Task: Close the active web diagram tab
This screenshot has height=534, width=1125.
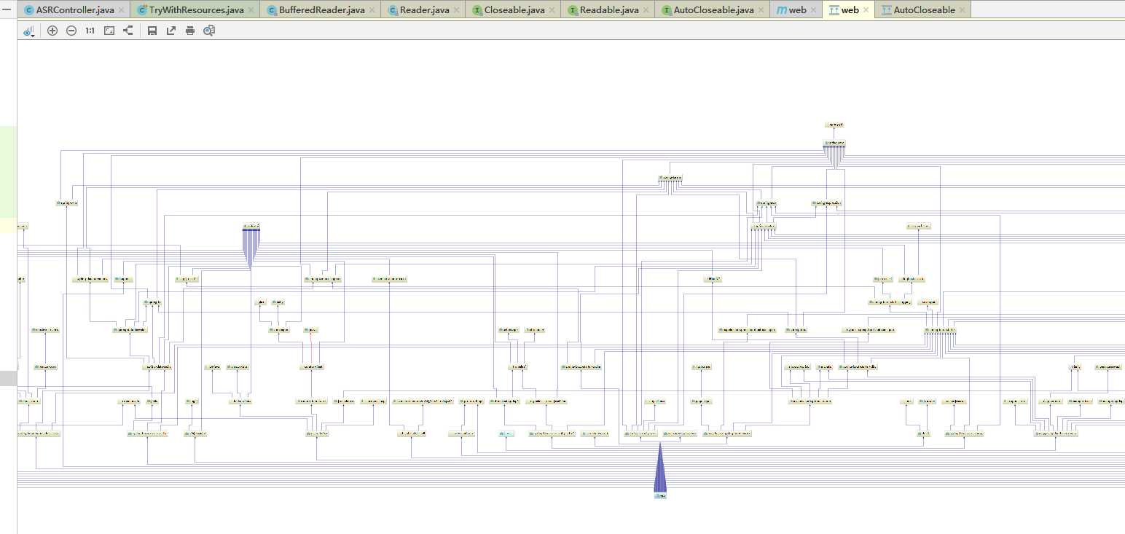Action: 866,10
